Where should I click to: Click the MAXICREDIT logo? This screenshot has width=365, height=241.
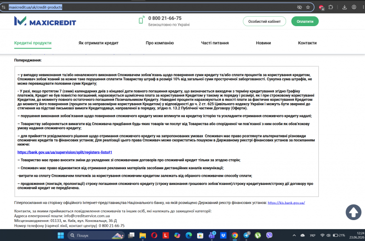click(x=45, y=21)
